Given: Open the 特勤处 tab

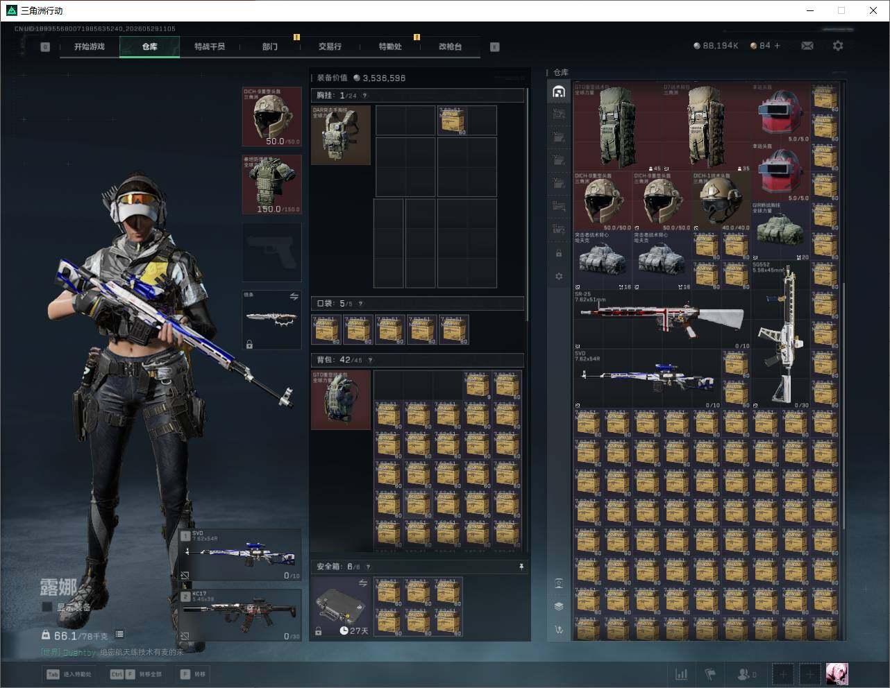Looking at the screenshot, I should click(390, 46).
